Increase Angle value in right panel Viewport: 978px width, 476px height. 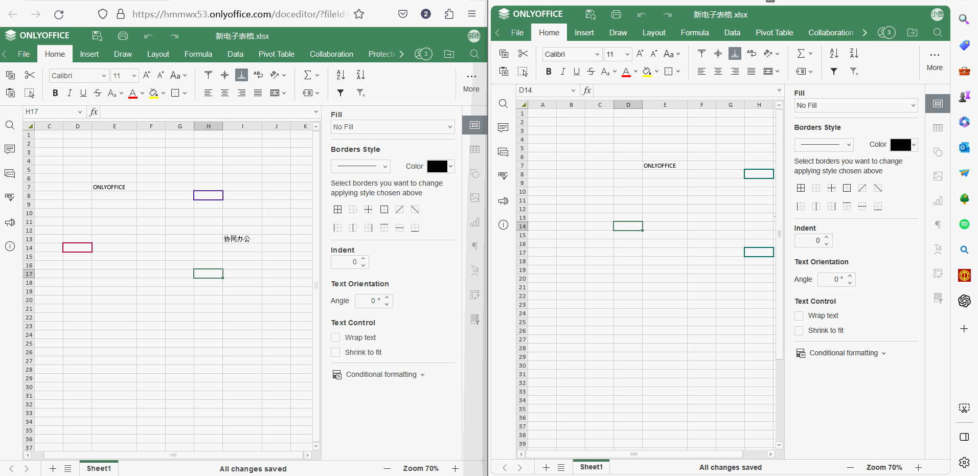pos(850,277)
